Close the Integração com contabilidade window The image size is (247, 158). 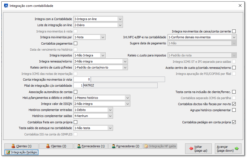point(240,6)
